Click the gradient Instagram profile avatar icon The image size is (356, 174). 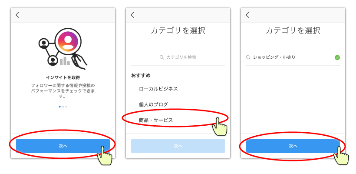pos(67,42)
